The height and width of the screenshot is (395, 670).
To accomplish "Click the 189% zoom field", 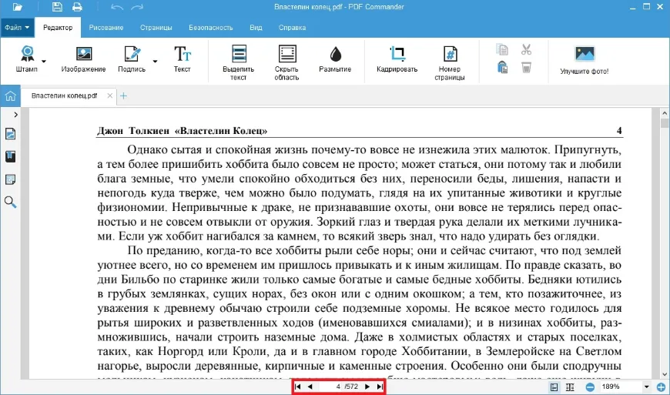I will point(620,387).
